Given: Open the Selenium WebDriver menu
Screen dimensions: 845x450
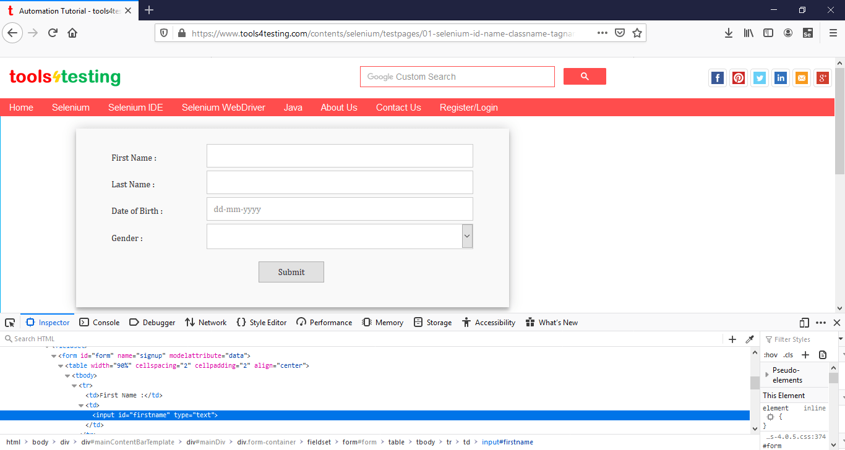Looking at the screenshot, I should (223, 107).
